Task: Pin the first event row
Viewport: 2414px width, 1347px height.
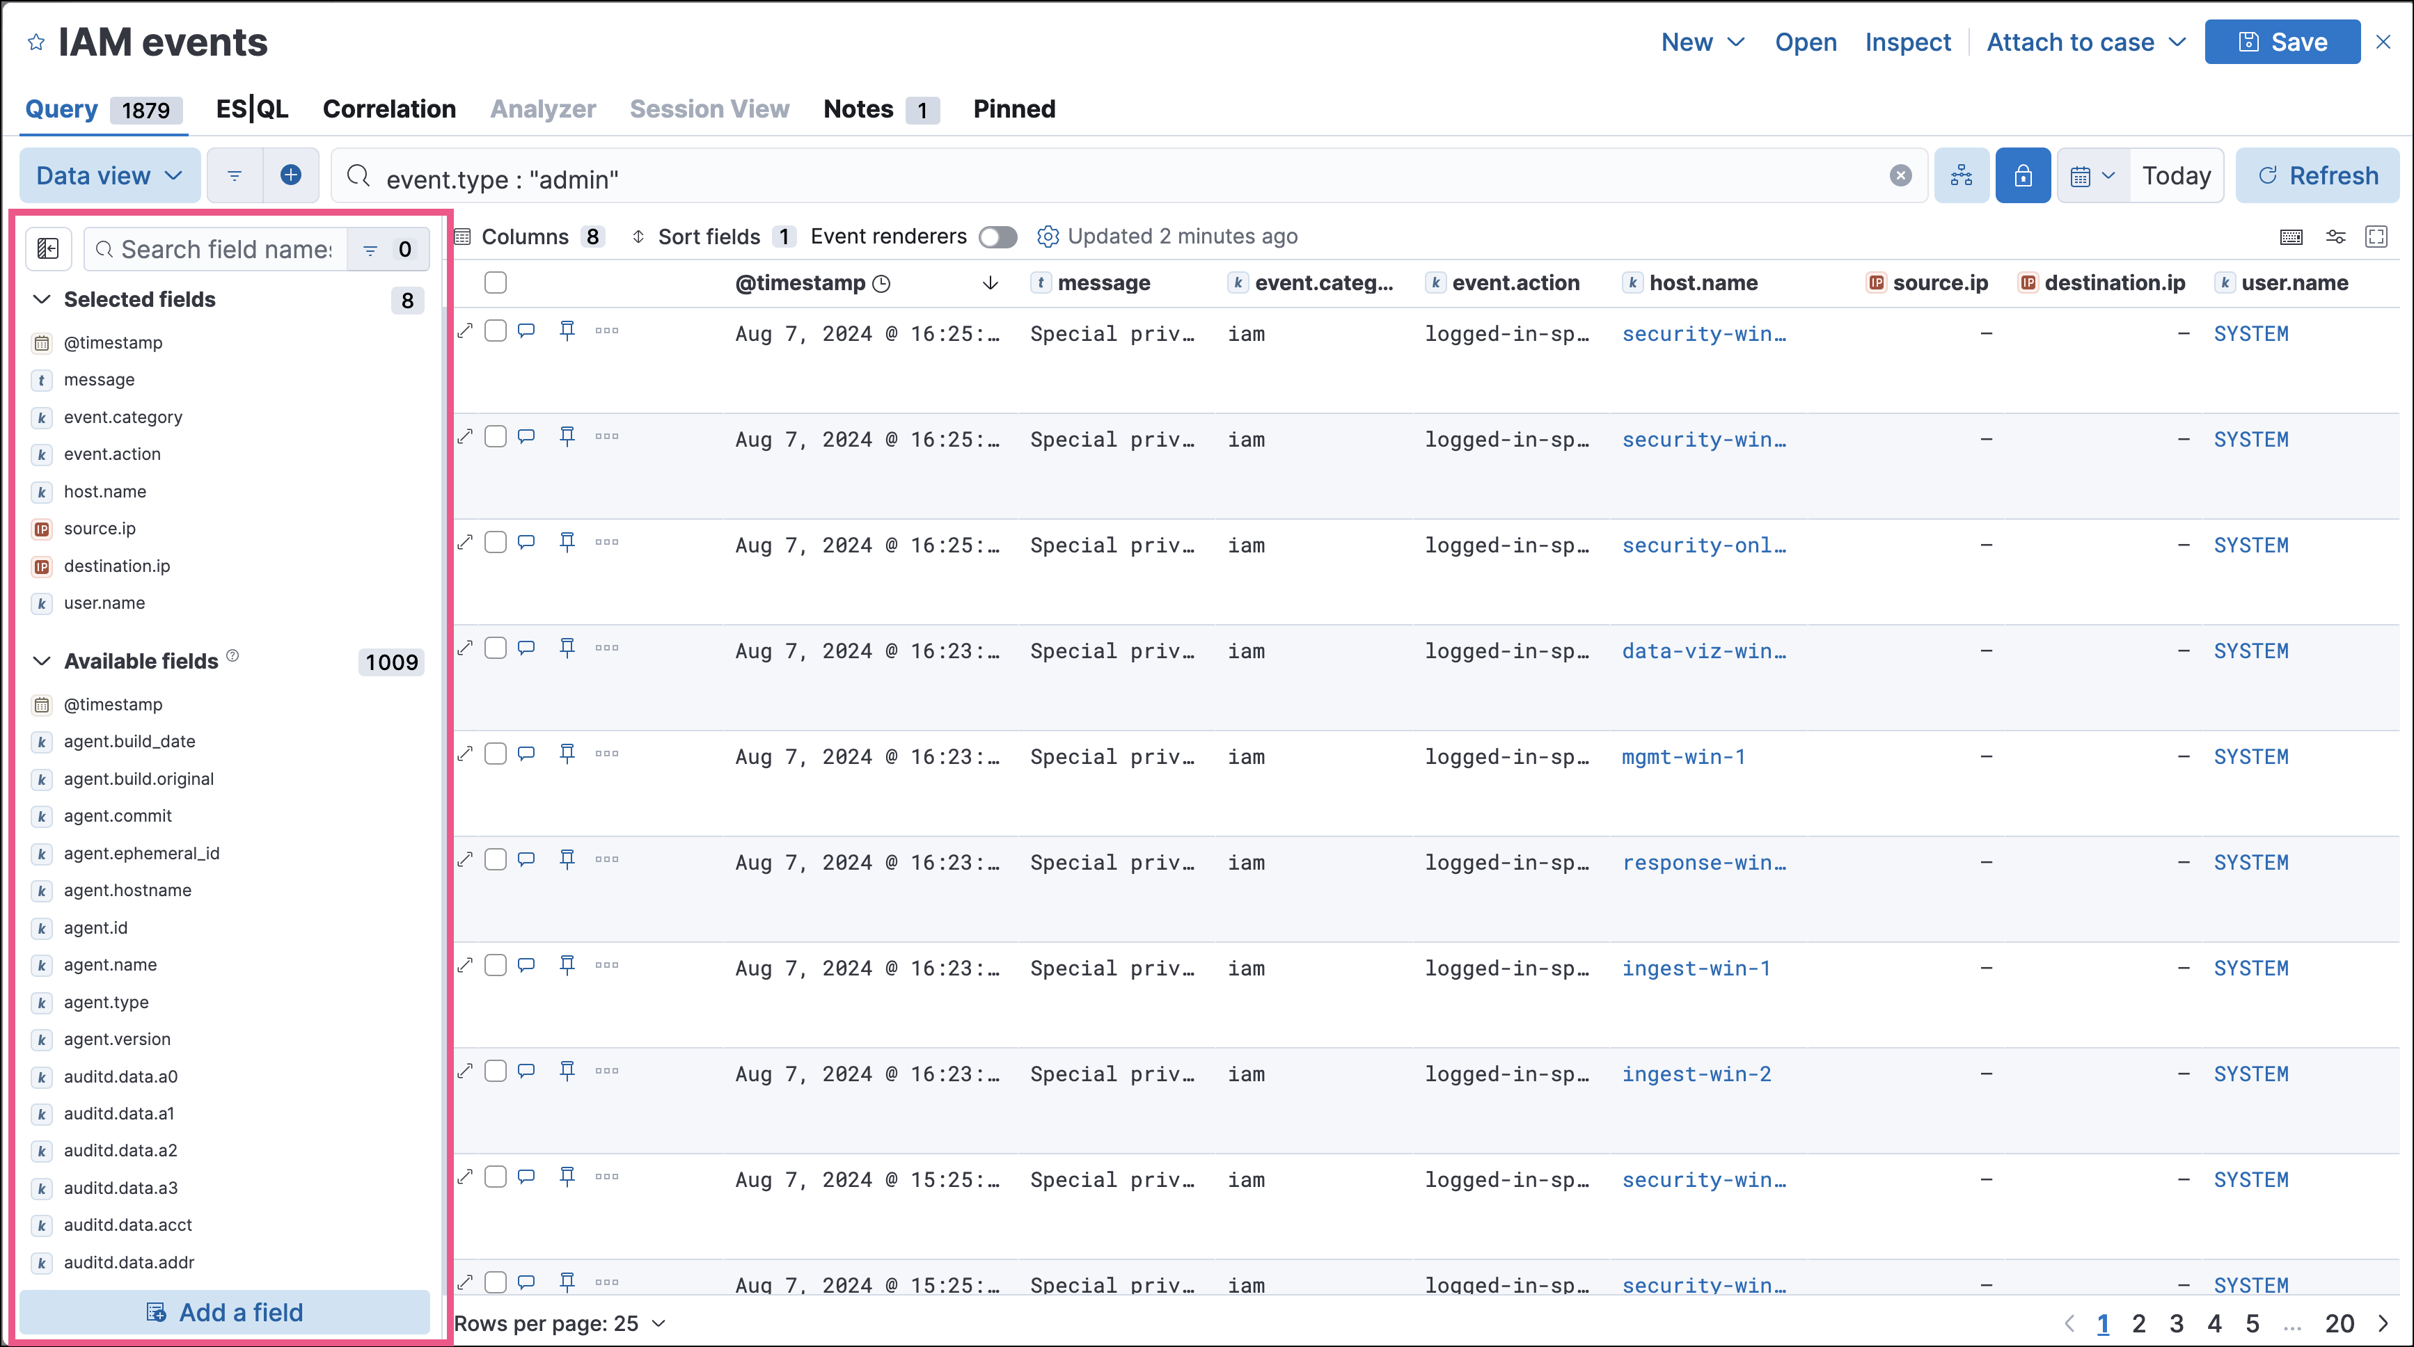Action: (568, 330)
